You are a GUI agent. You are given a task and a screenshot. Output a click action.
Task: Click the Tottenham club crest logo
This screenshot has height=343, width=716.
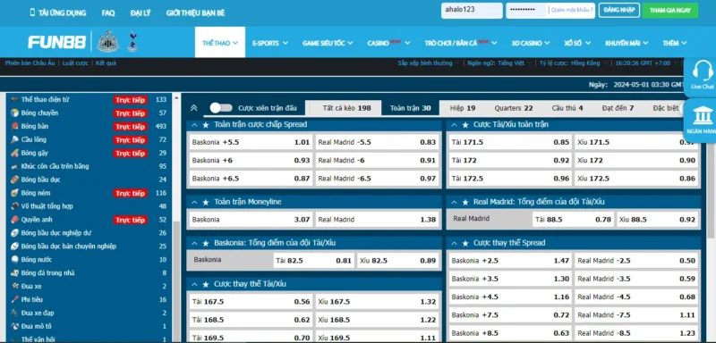(x=132, y=41)
